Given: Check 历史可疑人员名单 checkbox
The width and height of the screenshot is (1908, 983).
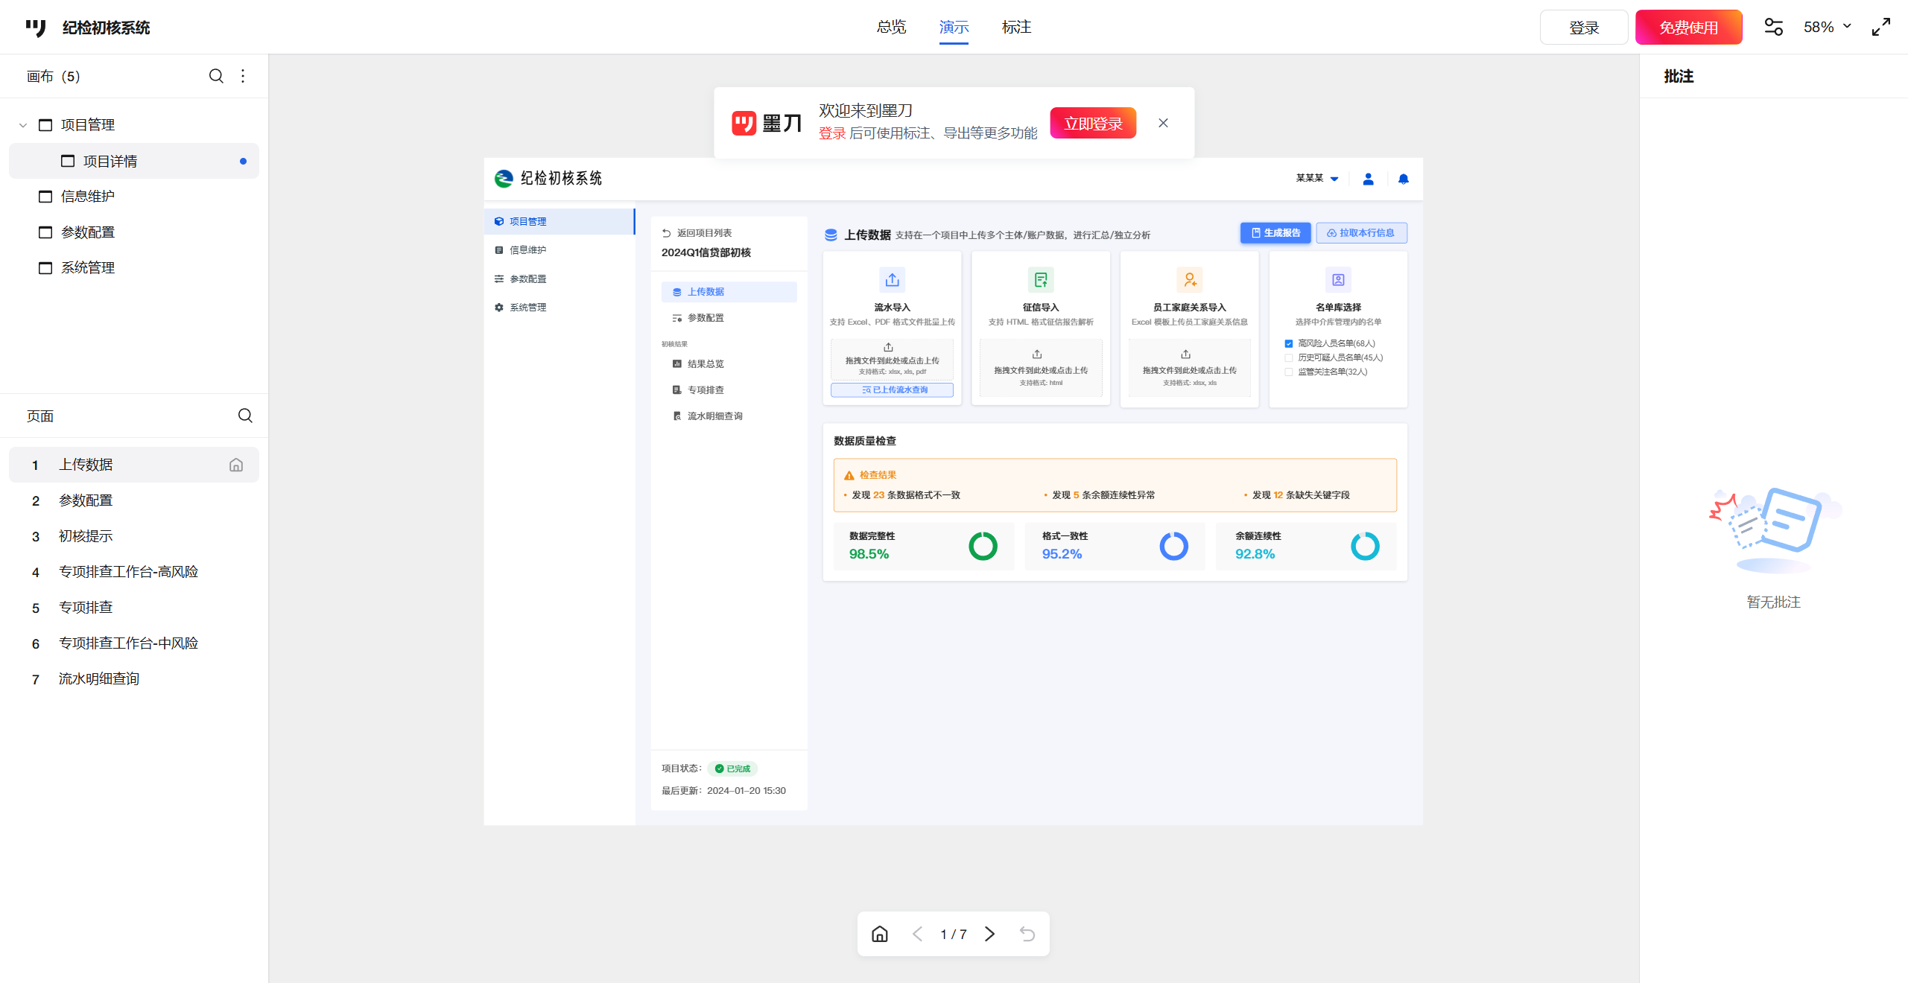Looking at the screenshot, I should click(x=1289, y=357).
